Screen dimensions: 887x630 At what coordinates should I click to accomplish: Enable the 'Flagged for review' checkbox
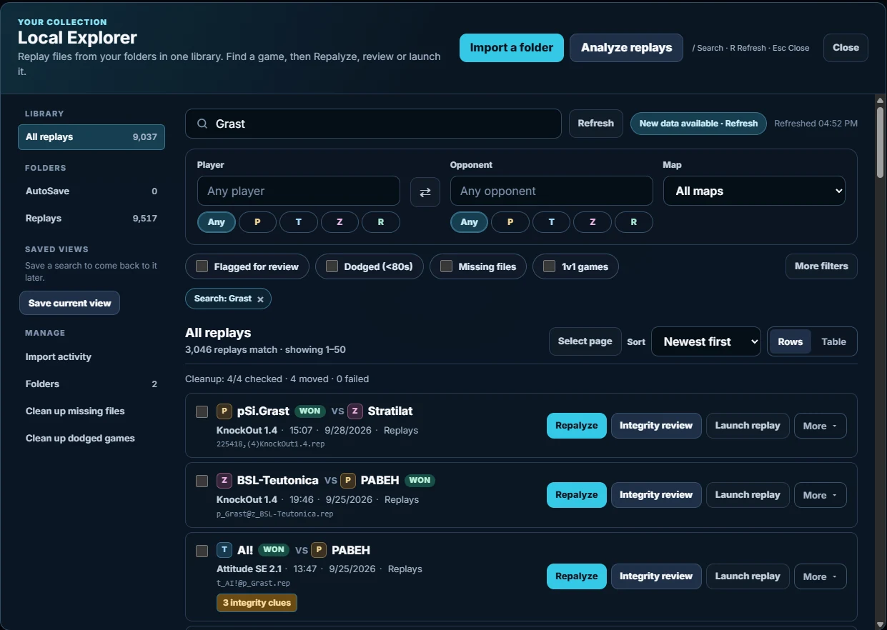[202, 266]
